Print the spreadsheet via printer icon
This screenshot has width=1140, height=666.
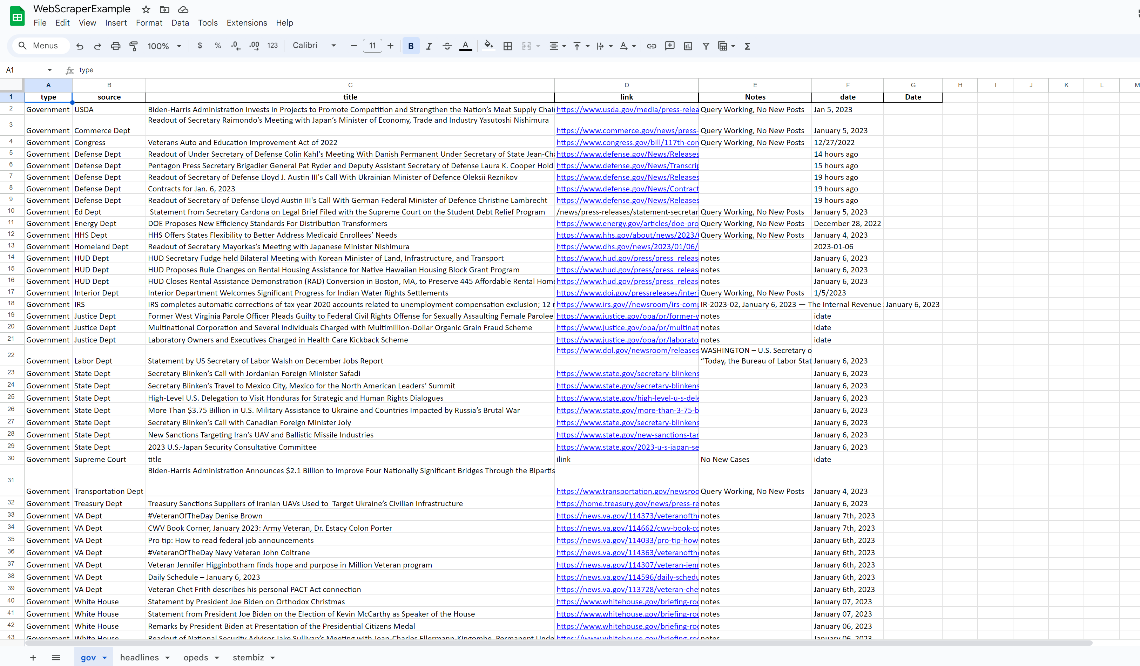point(116,46)
